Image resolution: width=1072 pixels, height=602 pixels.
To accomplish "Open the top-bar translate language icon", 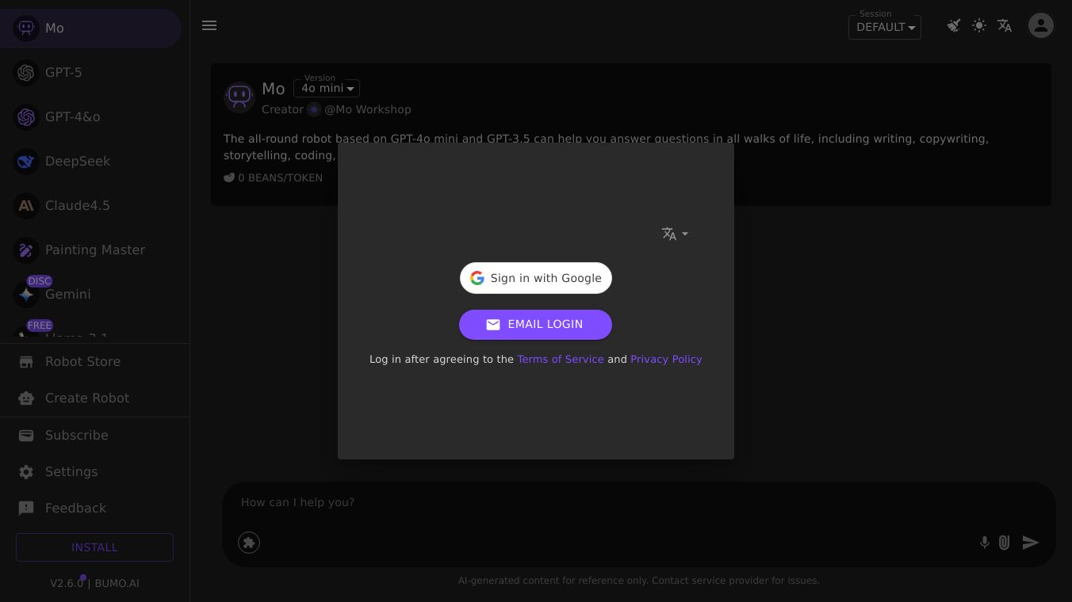I will click(1005, 25).
